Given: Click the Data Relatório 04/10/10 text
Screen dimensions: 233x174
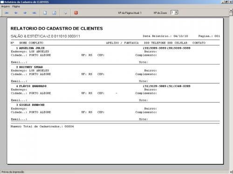Looking at the screenshot, I should point(165,36).
